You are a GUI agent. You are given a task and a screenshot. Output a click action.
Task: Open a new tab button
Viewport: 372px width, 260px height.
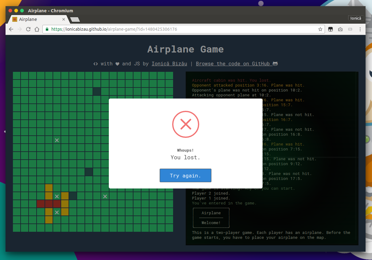(75, 19)
